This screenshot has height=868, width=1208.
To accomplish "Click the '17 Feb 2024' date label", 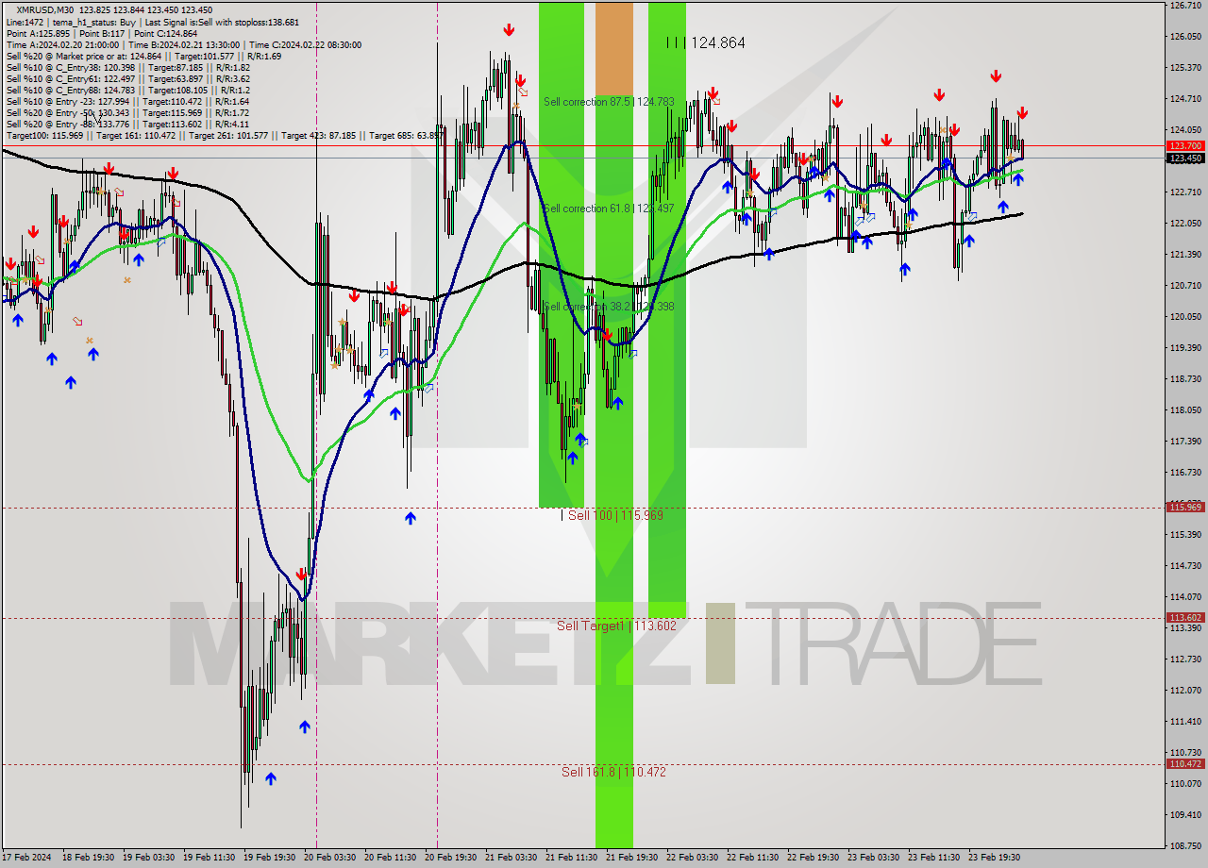I will tap(25, 858).
